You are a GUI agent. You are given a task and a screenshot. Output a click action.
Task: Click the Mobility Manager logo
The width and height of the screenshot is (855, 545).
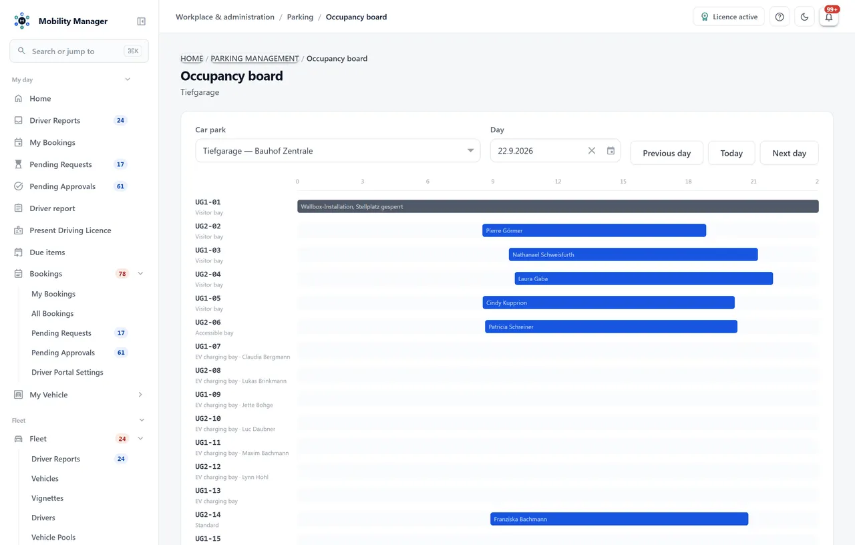(x=22, y=21)
